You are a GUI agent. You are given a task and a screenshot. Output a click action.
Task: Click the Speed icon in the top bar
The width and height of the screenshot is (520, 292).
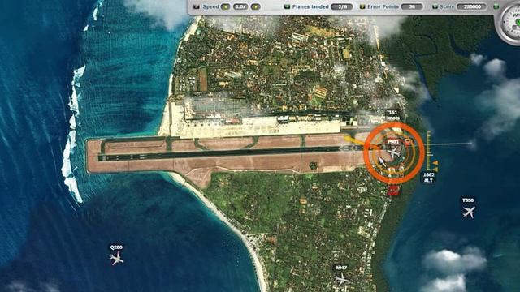(197, 6)
